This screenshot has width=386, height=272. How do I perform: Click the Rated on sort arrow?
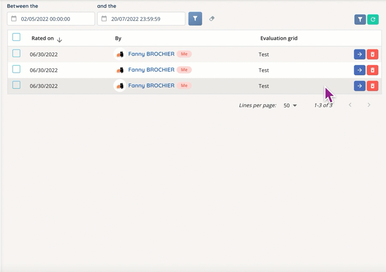(60, 40)
